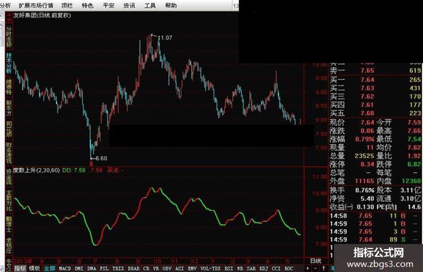This screenshot has width=423, height=272.
Task: Switch to the ROC indicator
Action: 289,268
